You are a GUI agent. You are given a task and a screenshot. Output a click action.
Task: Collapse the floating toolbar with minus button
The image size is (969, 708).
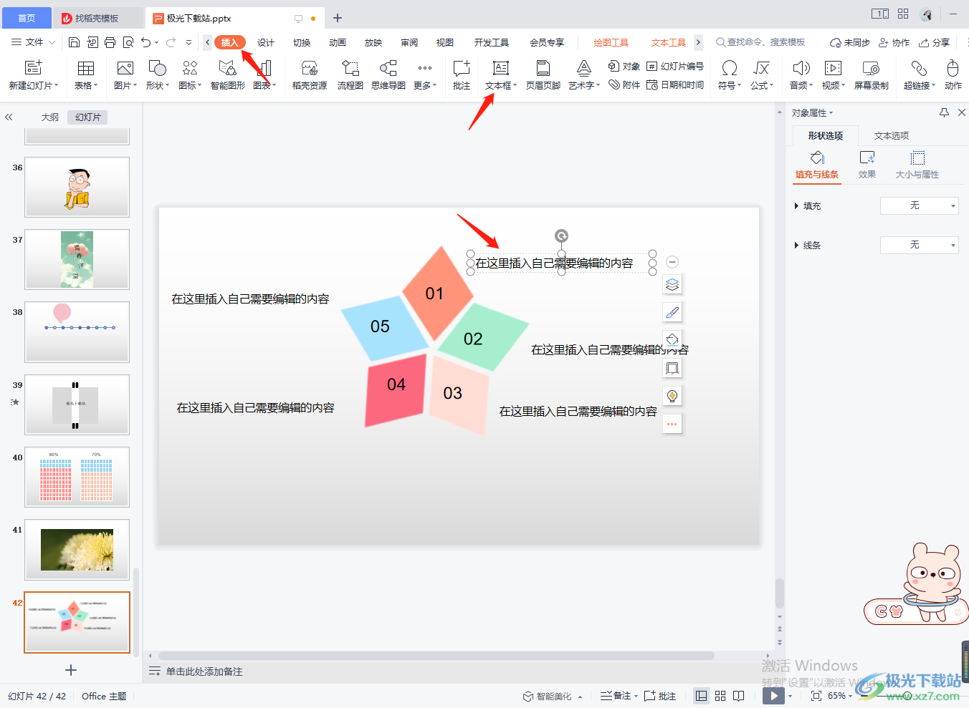(672, 262)
